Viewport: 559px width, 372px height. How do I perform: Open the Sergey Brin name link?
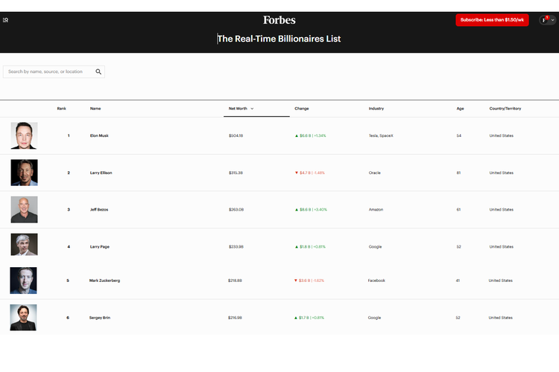pos(99,318)
